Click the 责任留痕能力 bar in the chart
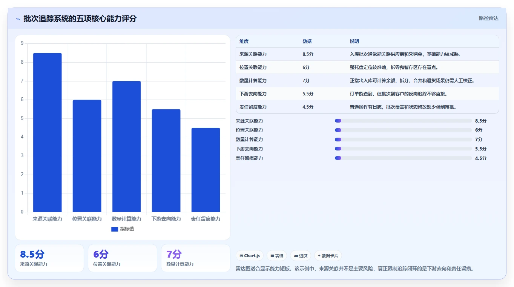Image resolution: width=514 pixels, height=287 pixels. 206,170
